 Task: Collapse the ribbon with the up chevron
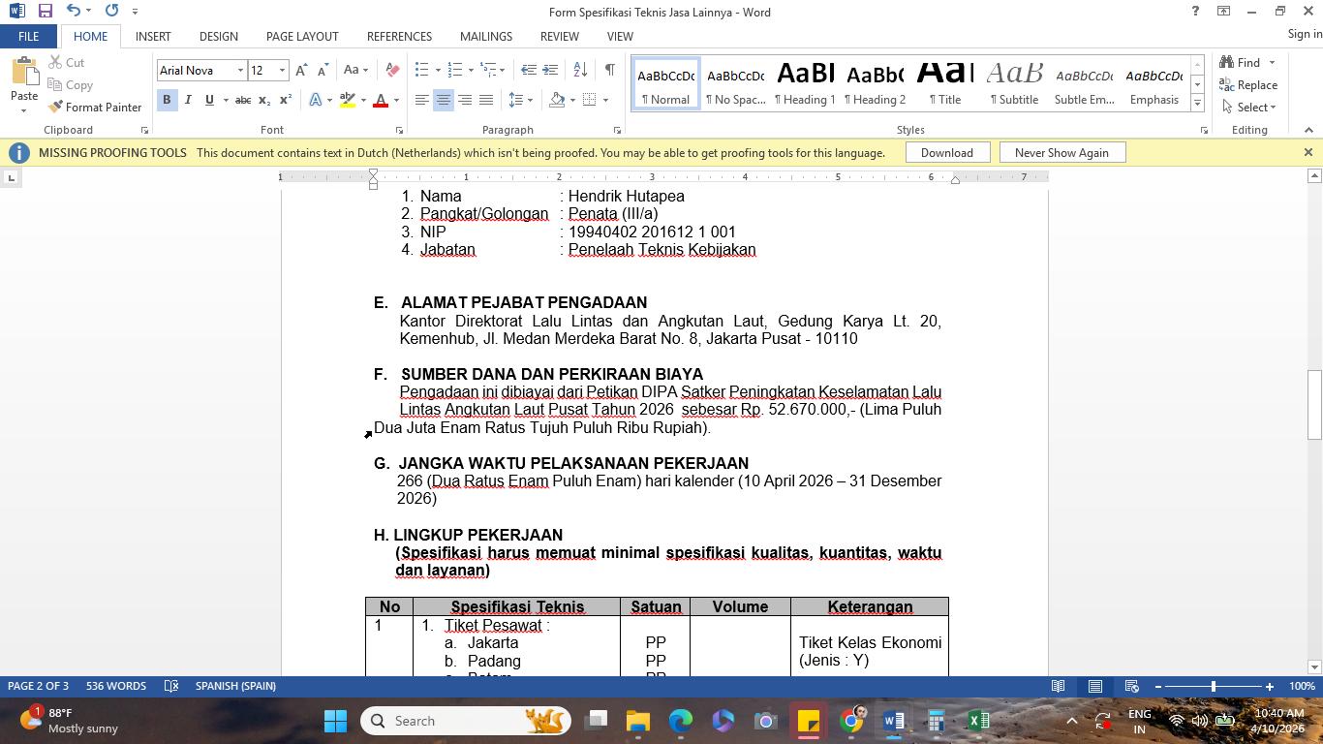coord(1308,130)
